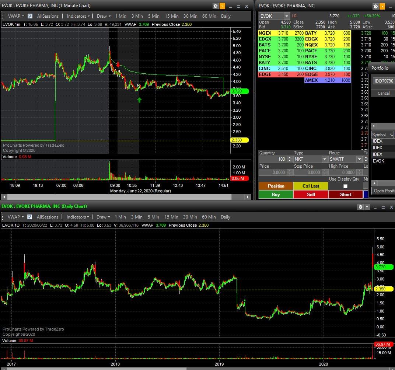Image resolution: width=395 pixels, height=370 pixels.
Task: Open Indicators menu in 1 Minute Chart
Action: click(78, 16)
